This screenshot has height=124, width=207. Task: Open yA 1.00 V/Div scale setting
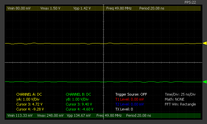[x=28, y=99]
